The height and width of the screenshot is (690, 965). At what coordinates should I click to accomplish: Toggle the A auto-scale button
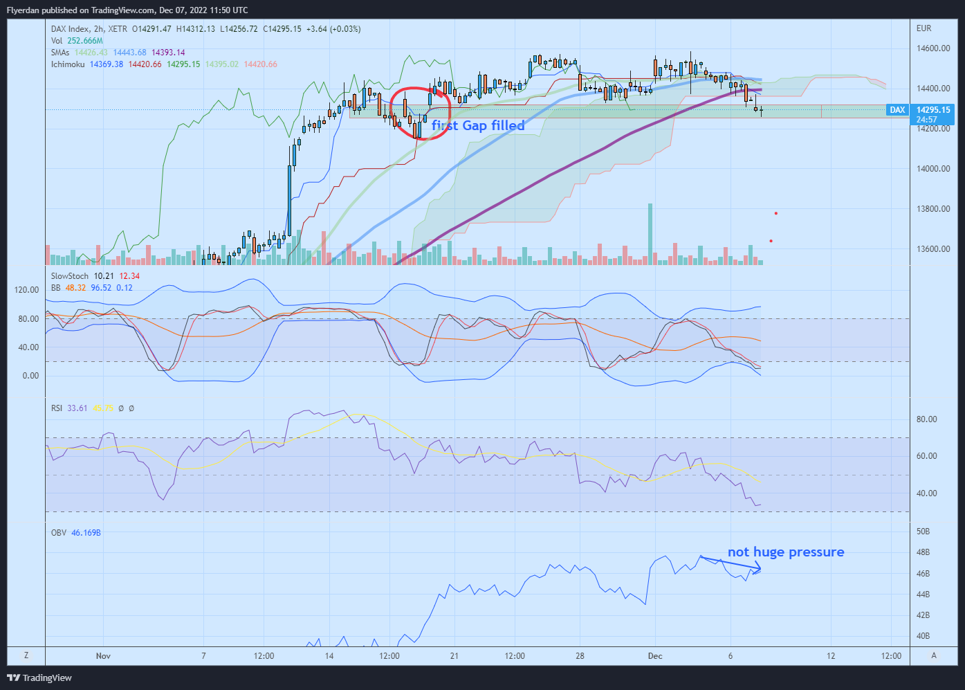tap(934, 655)
